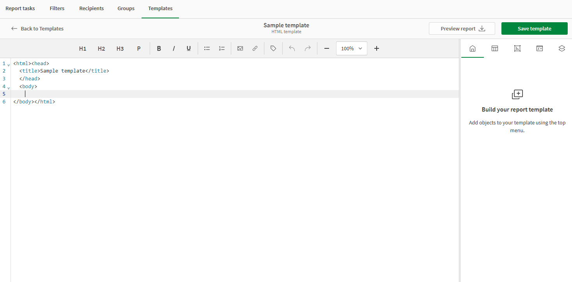Open the tag insertion tool
This screenshot has height=282, width=572.
(x=273, y=48)
